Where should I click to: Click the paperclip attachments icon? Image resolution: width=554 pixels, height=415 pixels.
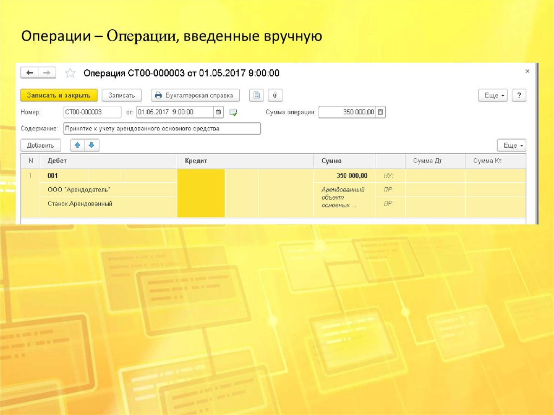point(275,95)
